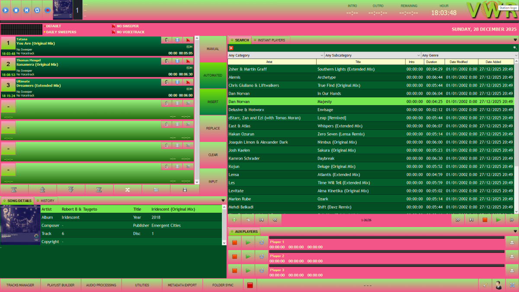Image resolution: width=519 pixels, height=292 pixels.
Task: Enable the repeat/loop transport icon
Action: (x=37, y=10)
